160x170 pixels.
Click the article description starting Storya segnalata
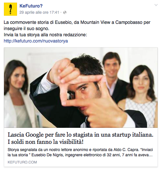(x=80, y=152)
